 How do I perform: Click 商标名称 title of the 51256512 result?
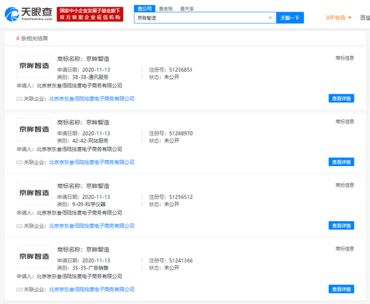click(83, 186)
